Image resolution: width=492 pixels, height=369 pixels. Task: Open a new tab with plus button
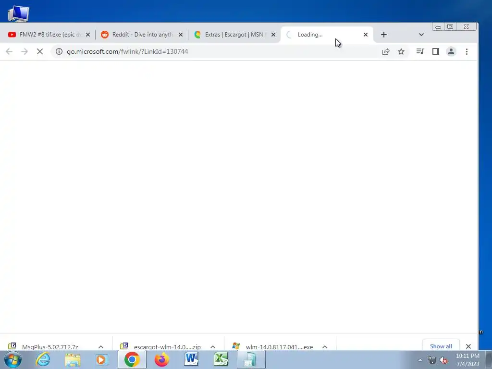[384, 35]
